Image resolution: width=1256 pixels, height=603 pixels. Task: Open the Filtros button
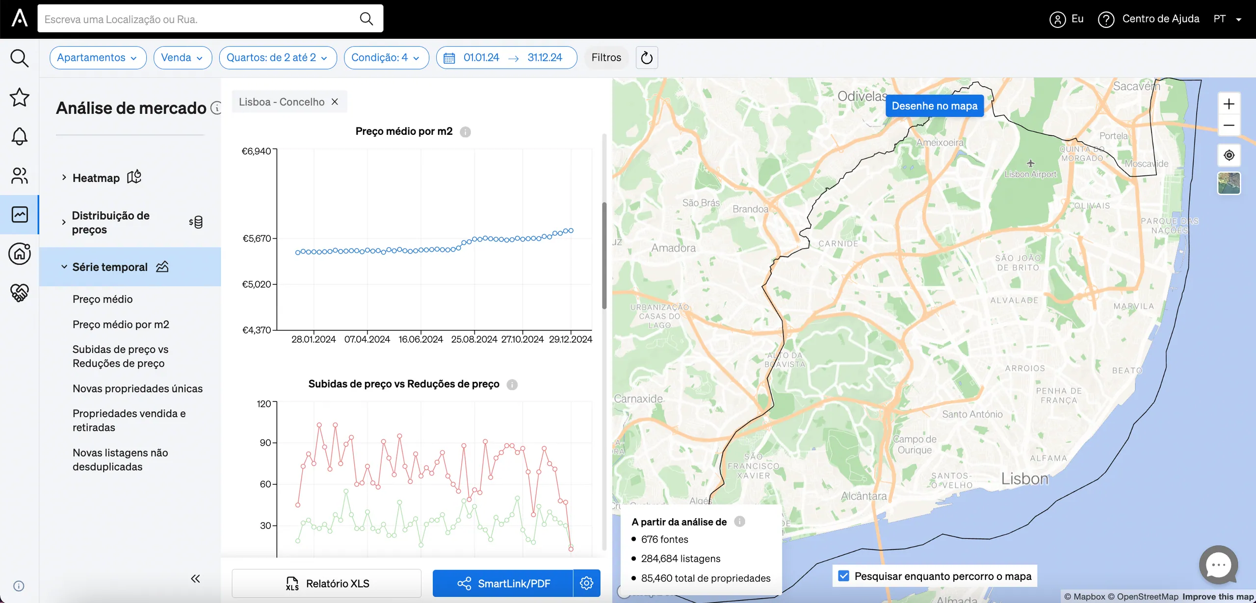606,58
